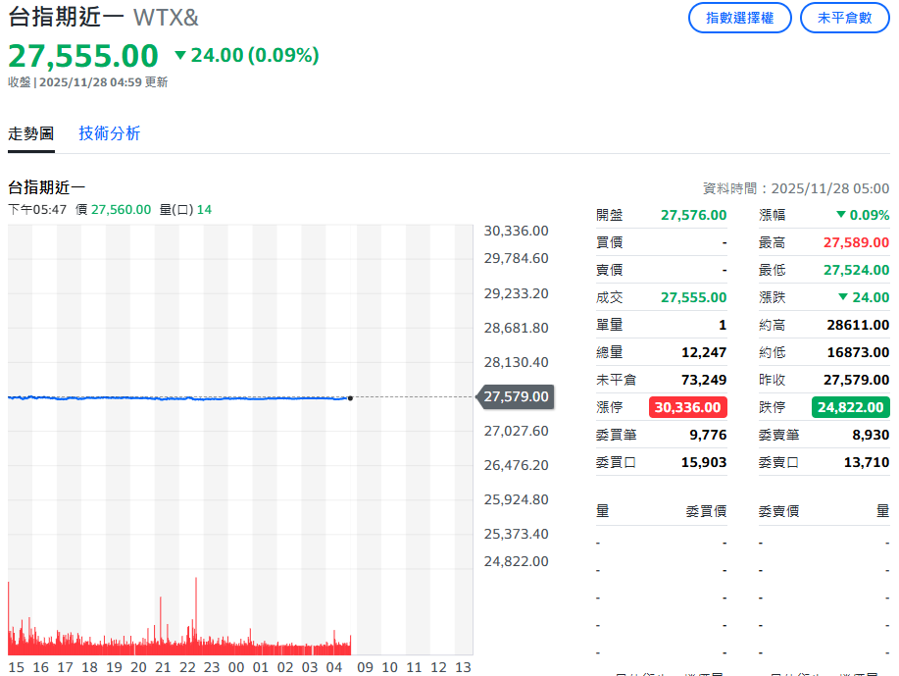Image resolution: width=899 pixels, height=676 pixels.
Task: Click the red 漲停 30,336.00 badge
Action: pos(687,407)
